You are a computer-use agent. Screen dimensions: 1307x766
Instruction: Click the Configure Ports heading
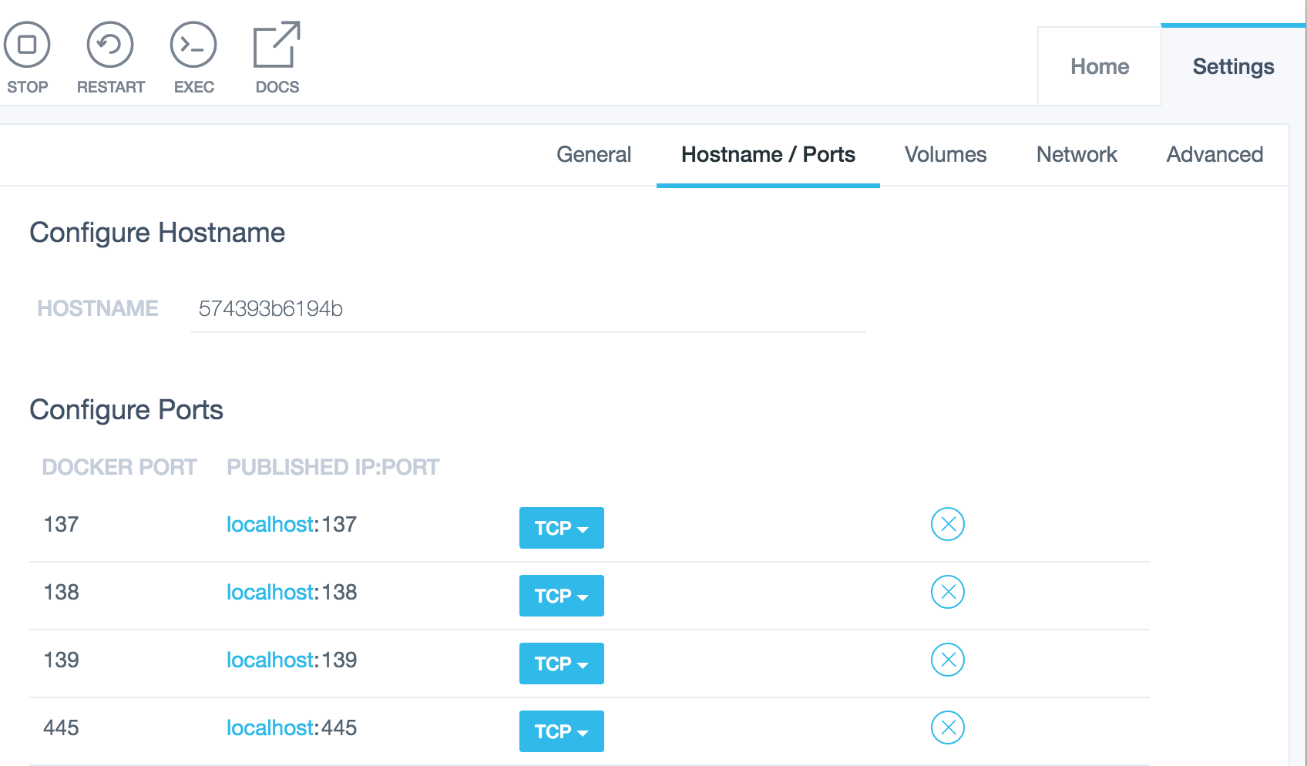click(x=126, y=410)
